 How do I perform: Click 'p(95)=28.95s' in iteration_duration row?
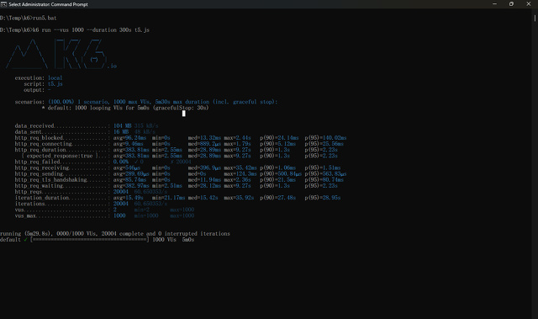[x=323, y=198]
